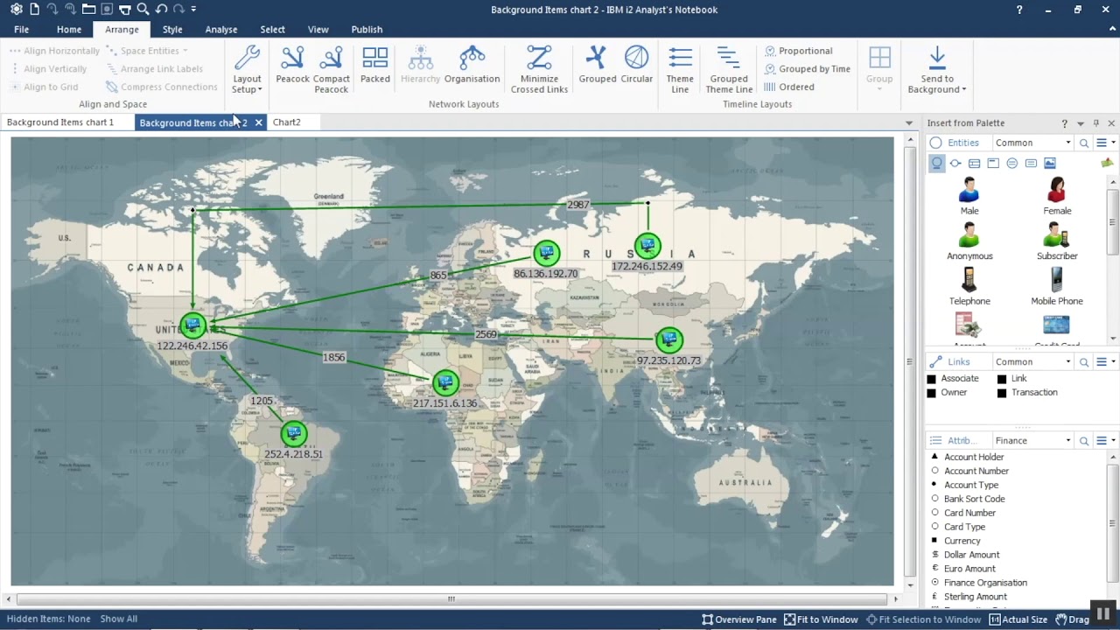Open the Layout Setup dropdown
The width and height of the screenshot is (1120, 630).
tap(247, 70)
